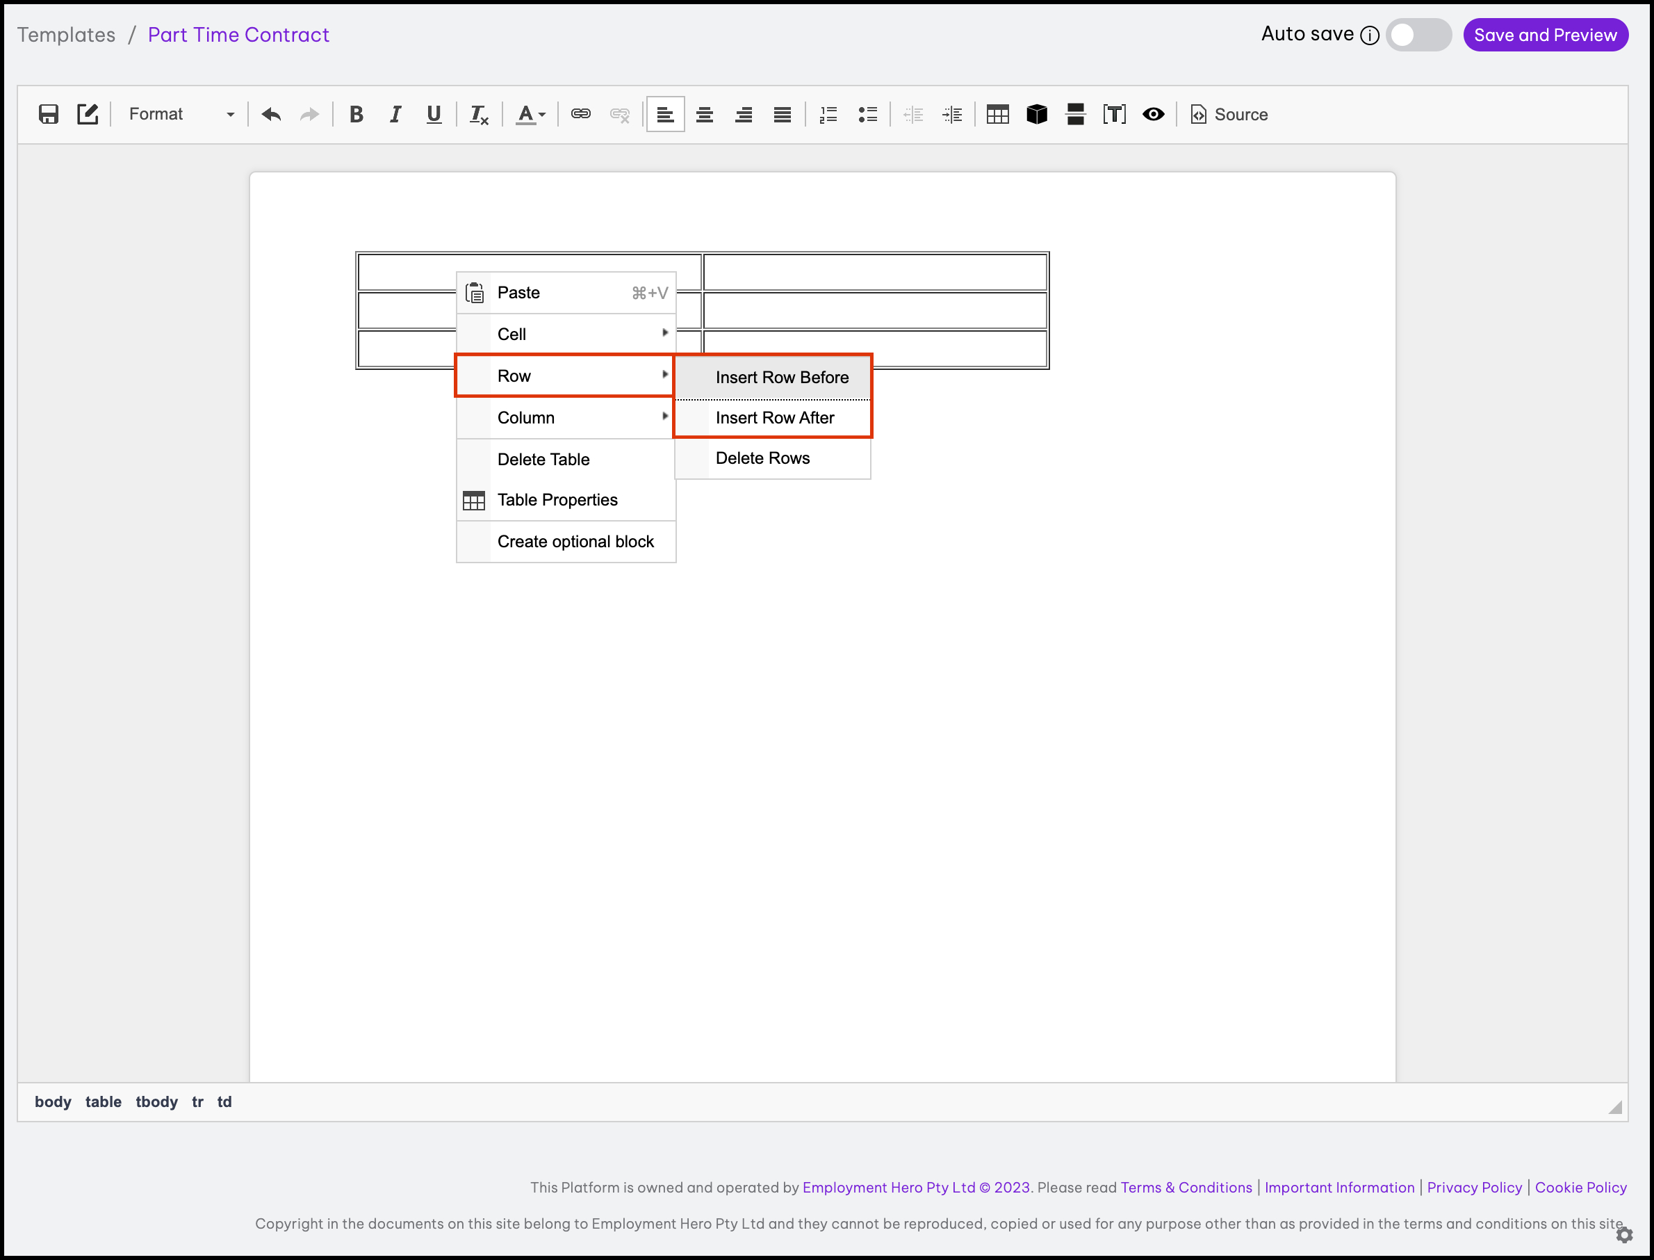This screenshot has height=1260, width=1654.
Task: Toggle the Auto save switch
Action: pos(1417,35)
